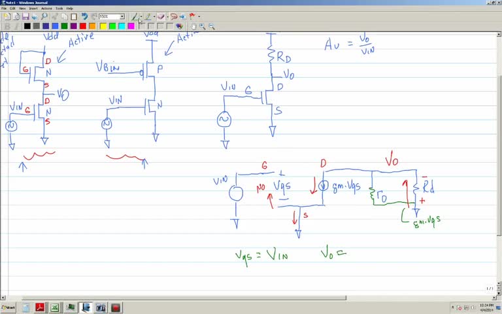
Task: Pick the dark blue ink color
Action: (46, 26)
